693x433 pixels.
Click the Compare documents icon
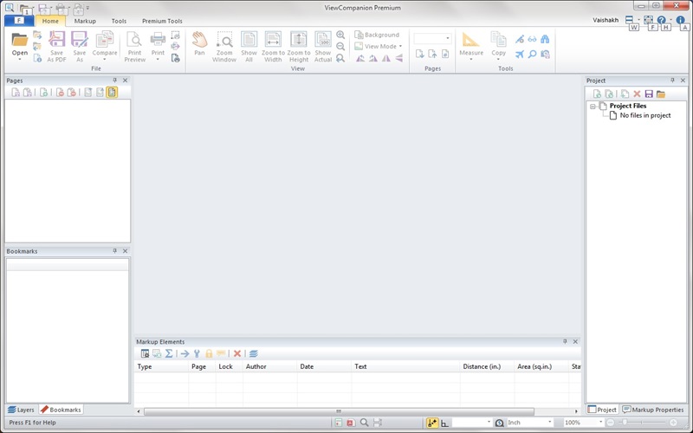[x=104, y=39]
